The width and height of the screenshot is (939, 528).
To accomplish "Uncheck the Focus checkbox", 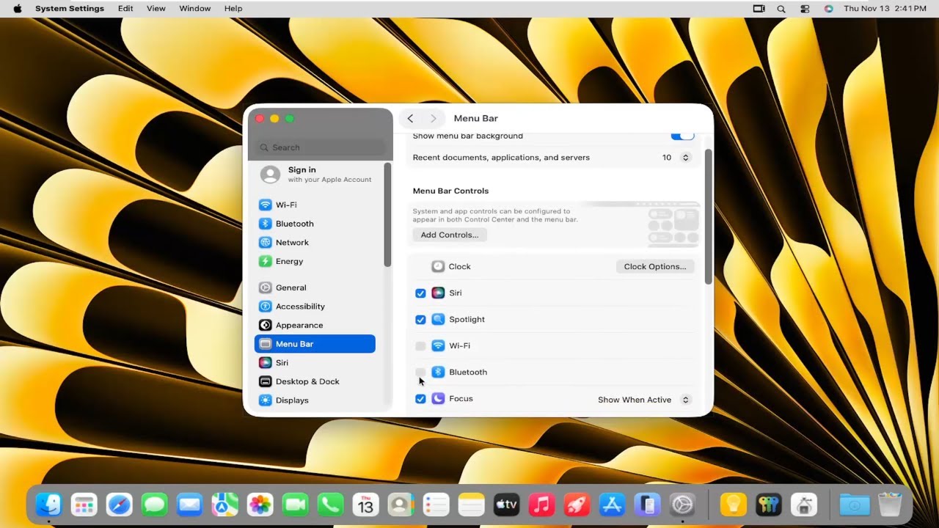I will [420, 399].
